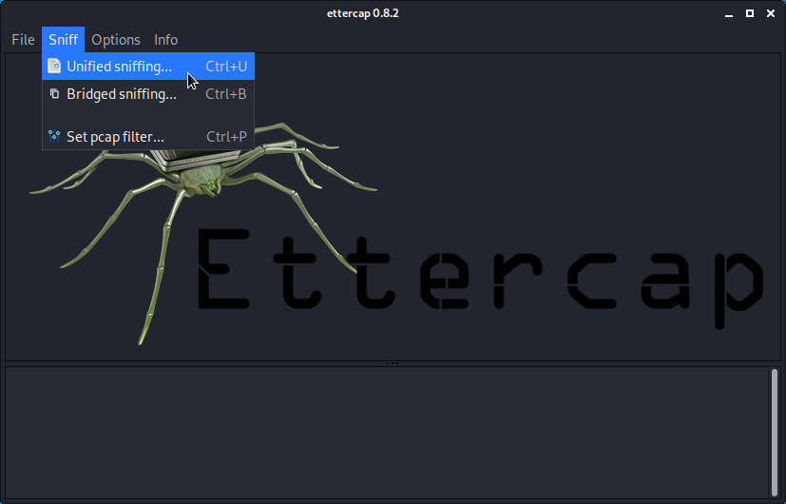
Task: Choose Bridged sniffing from the menu
Action: 148,94
